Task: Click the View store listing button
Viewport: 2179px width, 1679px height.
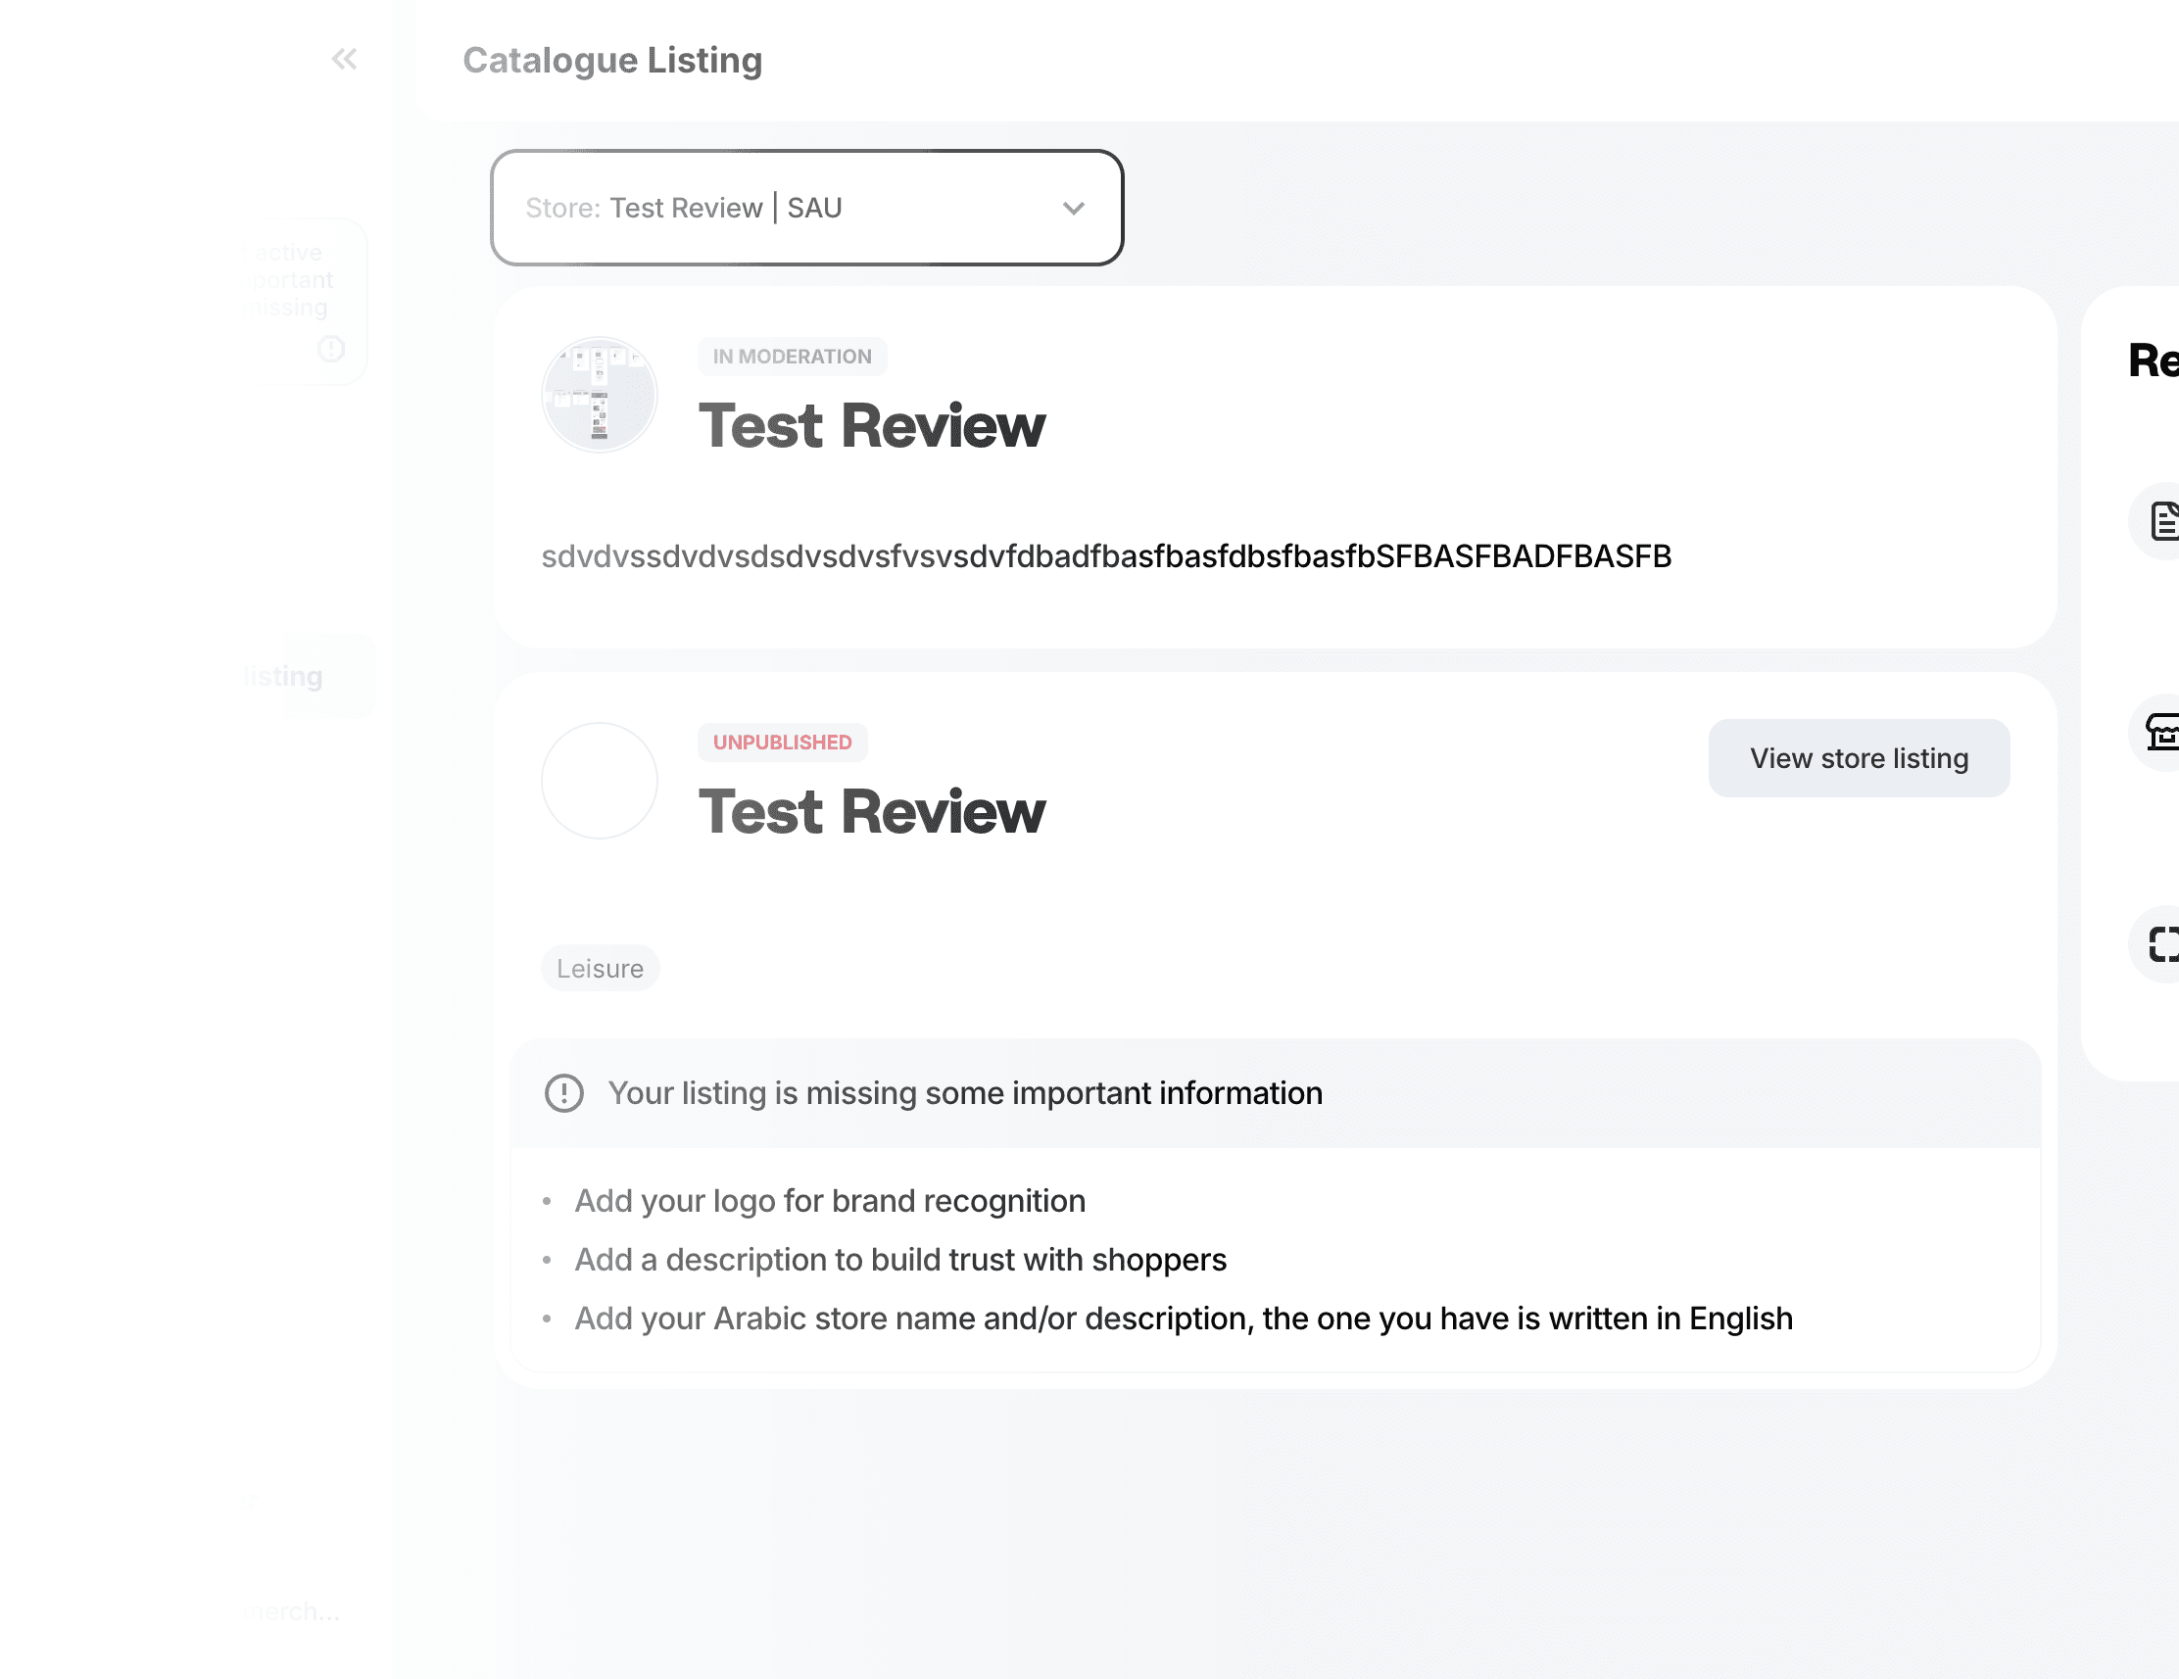Action: 1858,758
